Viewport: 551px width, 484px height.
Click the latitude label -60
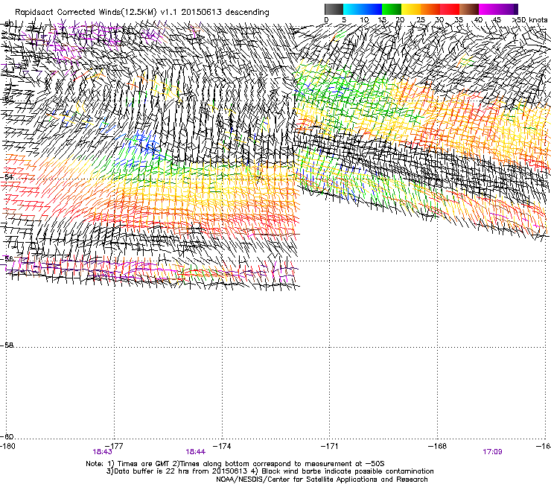click(7, 436)
